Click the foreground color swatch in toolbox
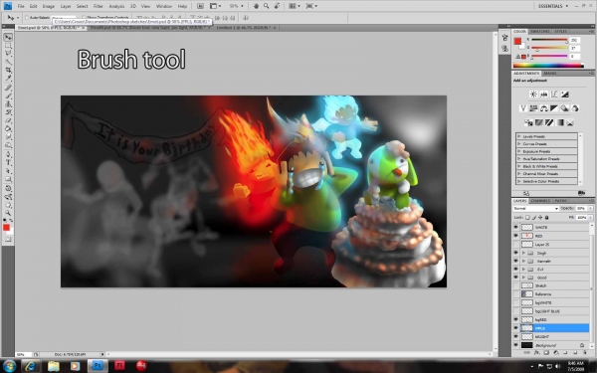Screen dimensions: 597x373 [6, 228]
